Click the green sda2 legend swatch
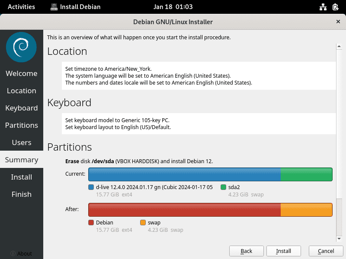Screen dimensions: 346x259 (x=223, y=187)
